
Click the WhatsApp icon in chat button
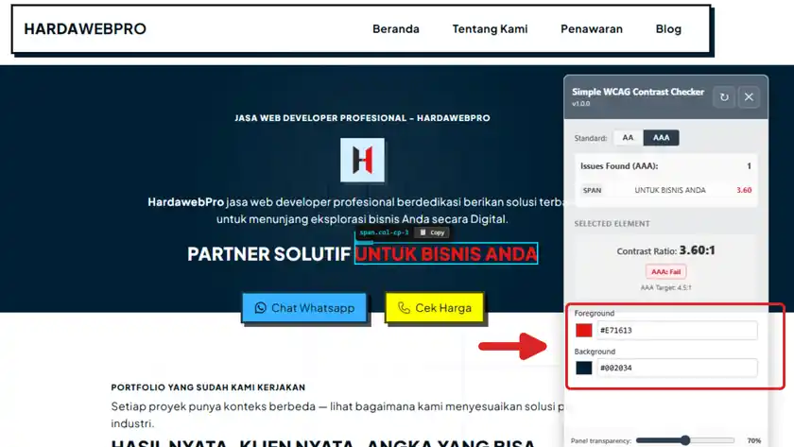(260, 308)
